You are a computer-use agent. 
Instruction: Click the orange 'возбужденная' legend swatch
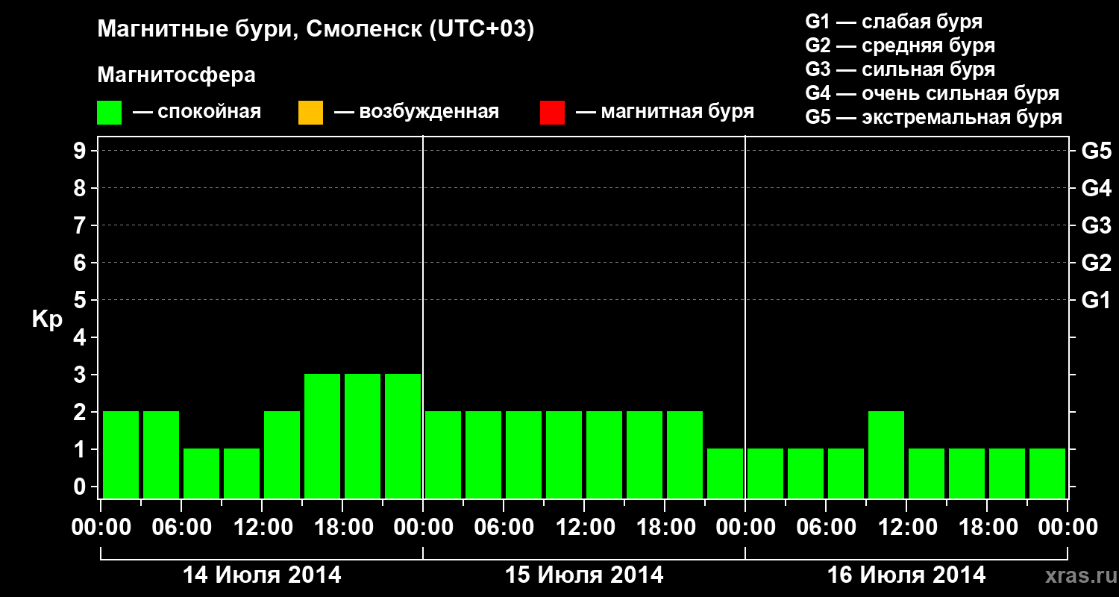pyautogui.click(x=310, y=113)
